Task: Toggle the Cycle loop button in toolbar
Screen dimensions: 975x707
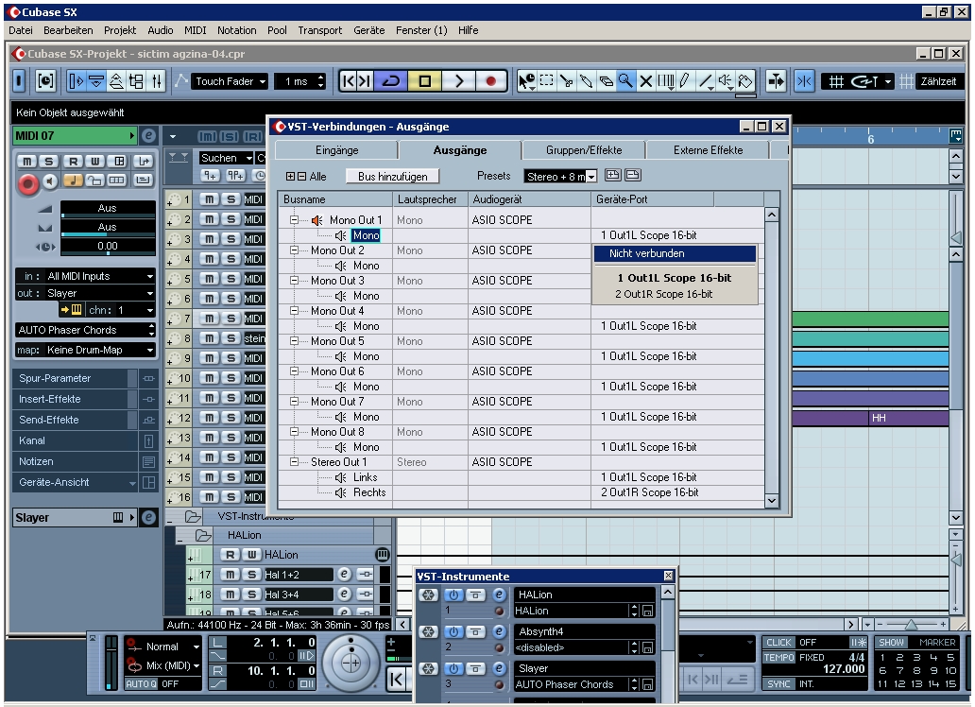Action: point(391,81)
